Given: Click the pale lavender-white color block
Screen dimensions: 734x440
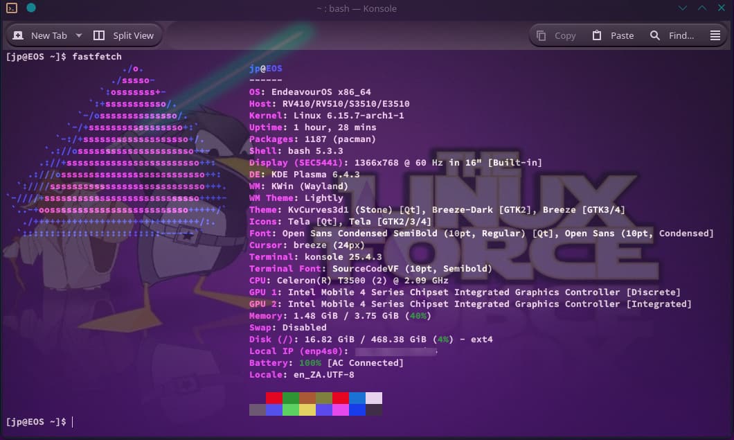Looking at the screenshot, I should click(374, 398).
